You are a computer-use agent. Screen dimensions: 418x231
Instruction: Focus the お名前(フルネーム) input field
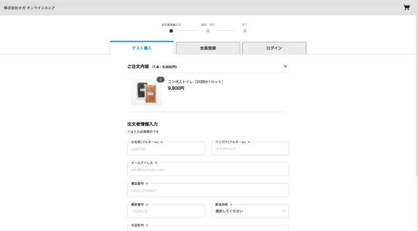click(x=166, y=148)
